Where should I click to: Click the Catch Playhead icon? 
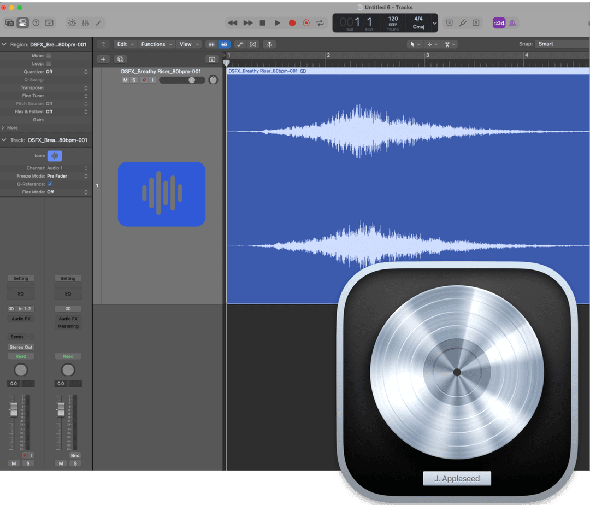pos(270,44)
